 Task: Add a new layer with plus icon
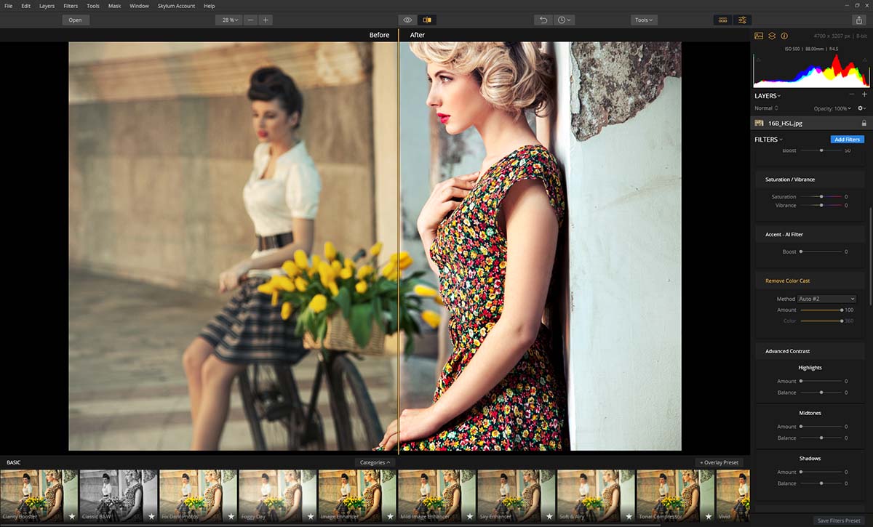pos(864,94)
